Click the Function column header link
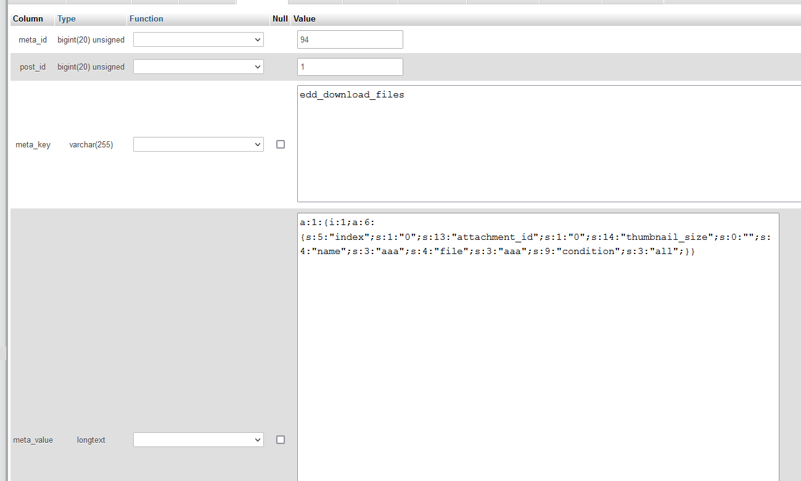The image size is (801, 481). (146, 18)
